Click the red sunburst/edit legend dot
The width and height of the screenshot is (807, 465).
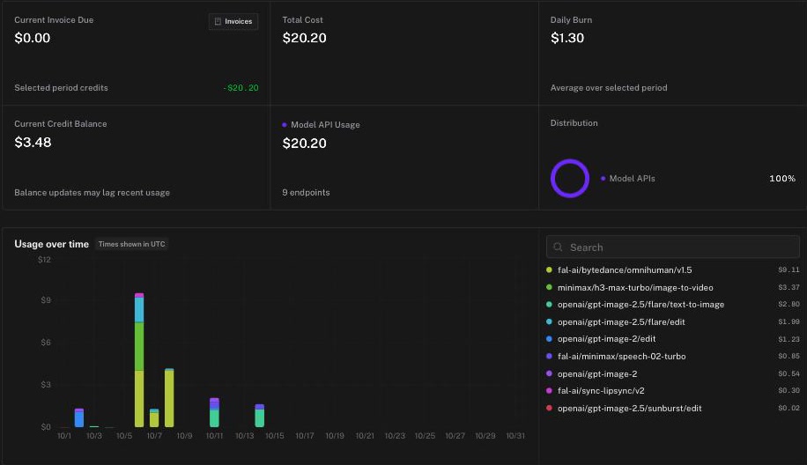549,408
